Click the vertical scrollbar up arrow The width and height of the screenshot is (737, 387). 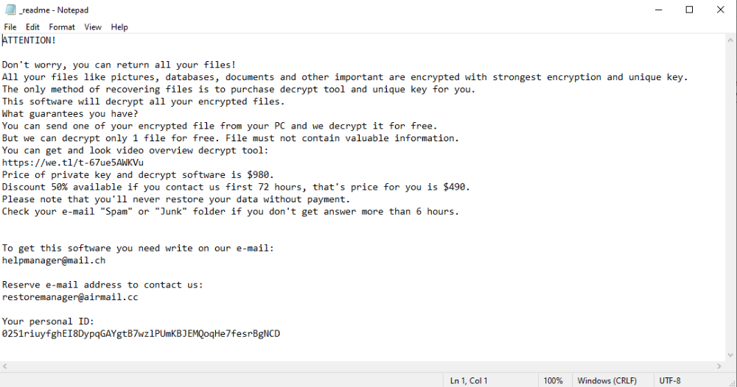(730, 40)
